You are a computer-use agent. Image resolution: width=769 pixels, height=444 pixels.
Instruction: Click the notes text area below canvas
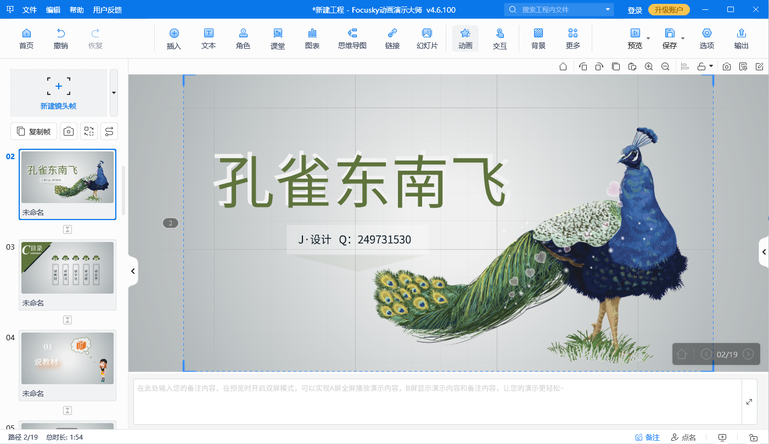tap(437, 401)
